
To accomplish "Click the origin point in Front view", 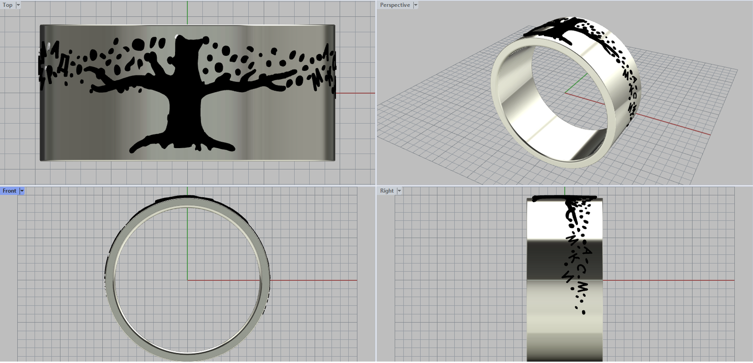I will [187, 280].
